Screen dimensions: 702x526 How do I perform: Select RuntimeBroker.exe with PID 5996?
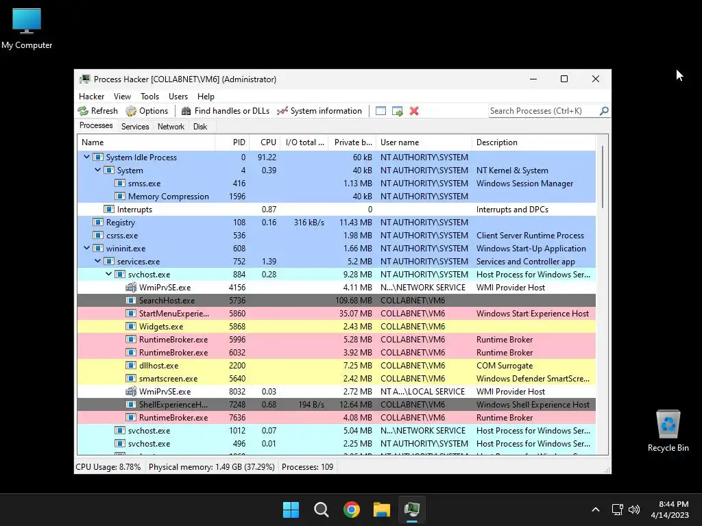(336, 340)
